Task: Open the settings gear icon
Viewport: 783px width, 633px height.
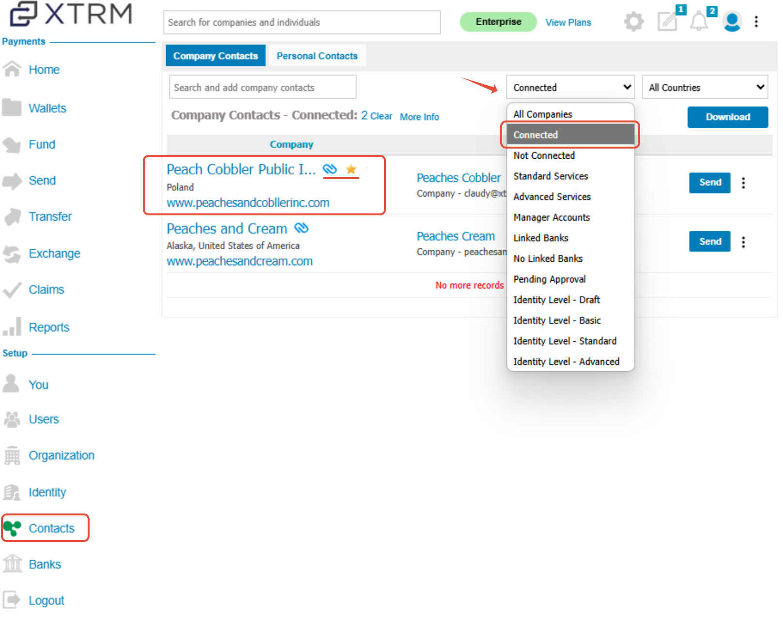Action: click(x=634, y=22)
